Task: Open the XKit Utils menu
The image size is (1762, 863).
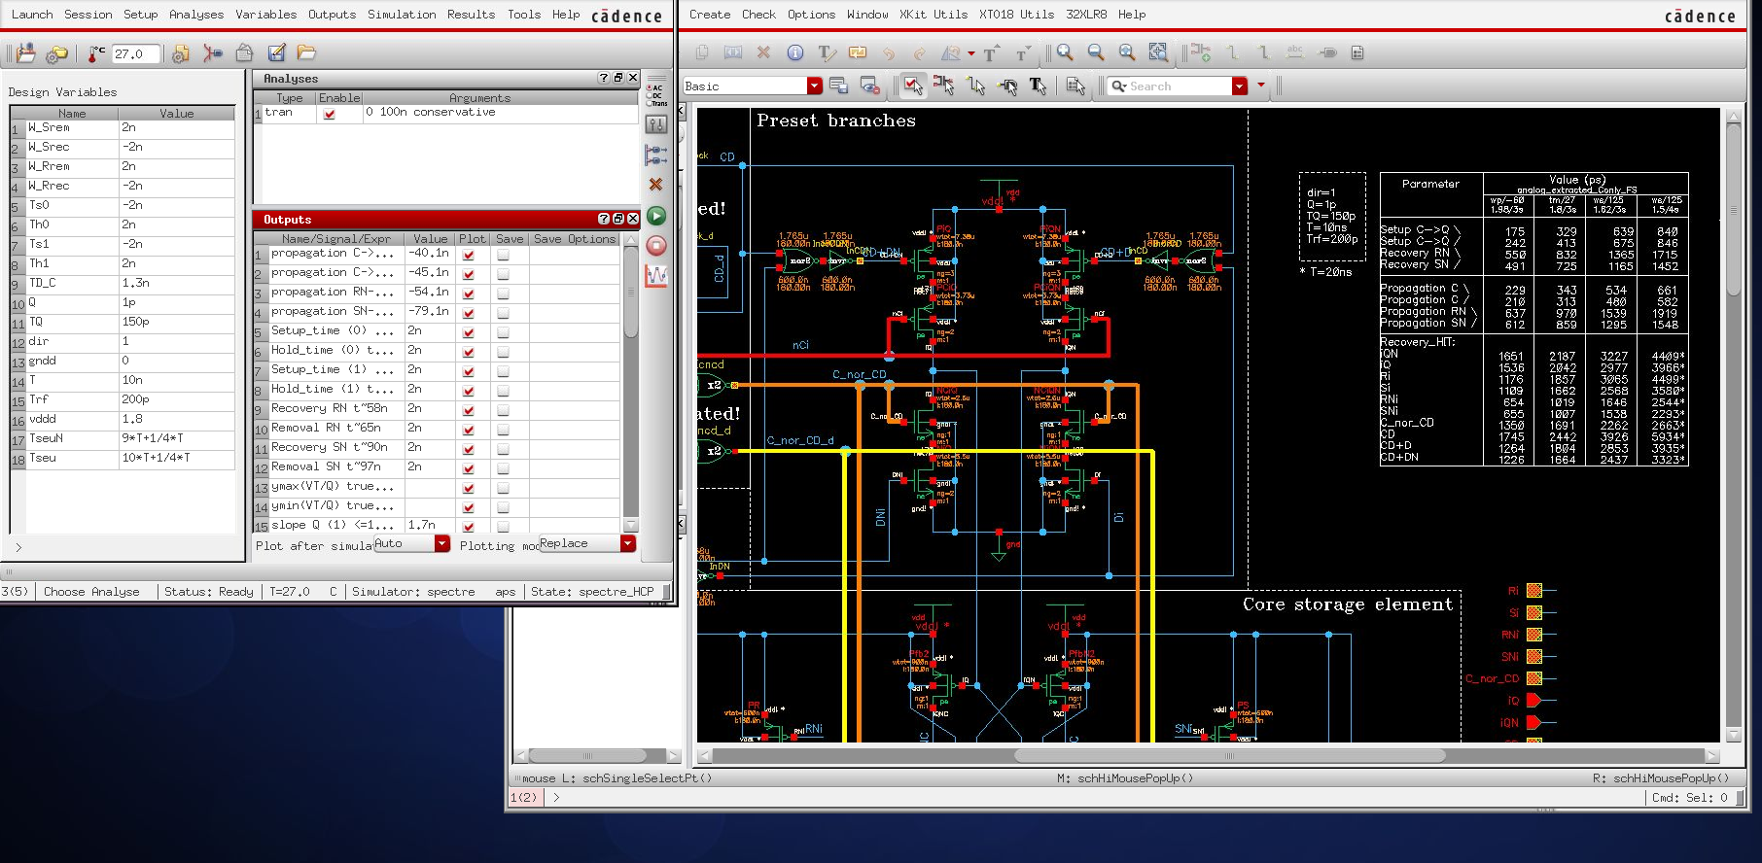Action: (933, 15)
